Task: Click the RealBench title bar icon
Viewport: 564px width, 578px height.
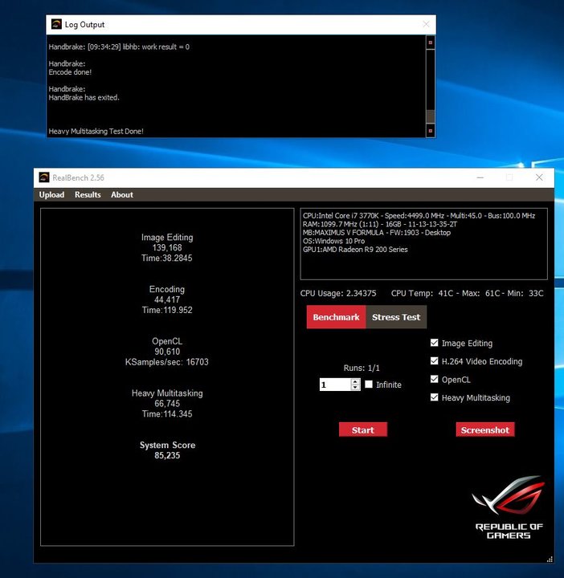Action: (x=44, y=177)
